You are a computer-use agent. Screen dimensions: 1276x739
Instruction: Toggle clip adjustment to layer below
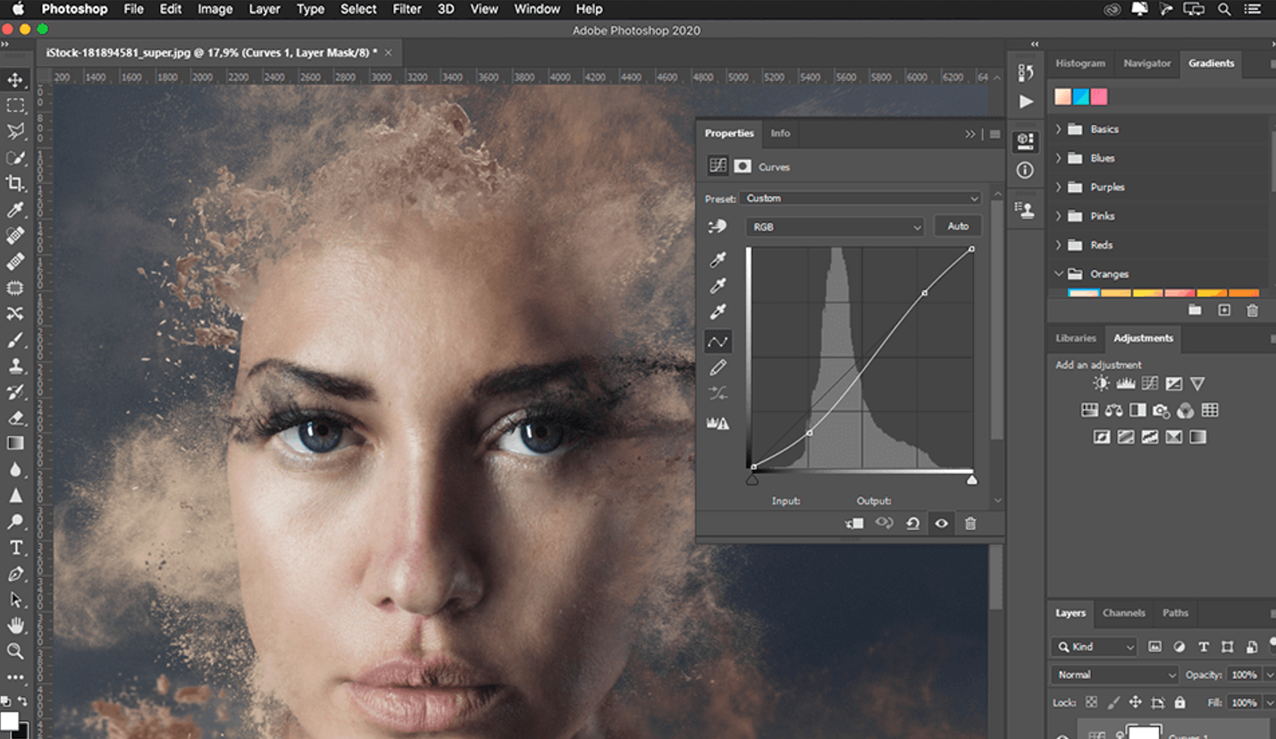(854, 524)
